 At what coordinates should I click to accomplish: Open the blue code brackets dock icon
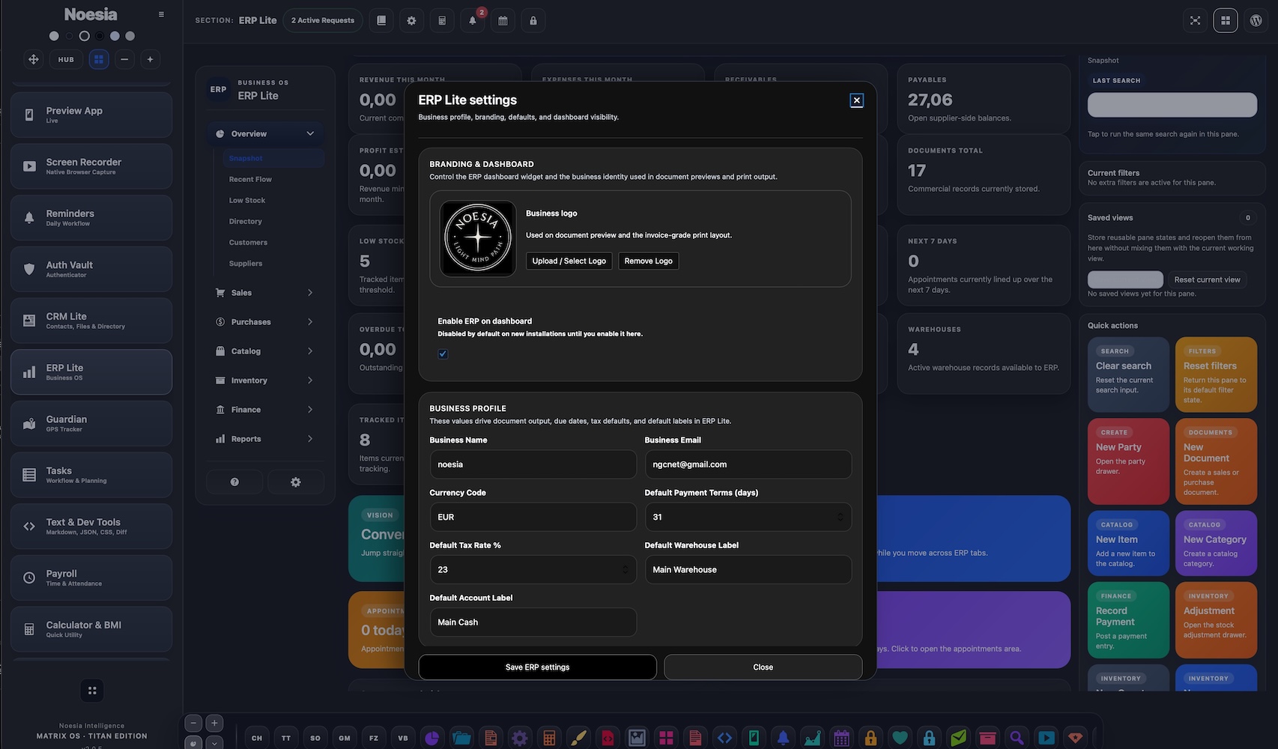(724, 738)
